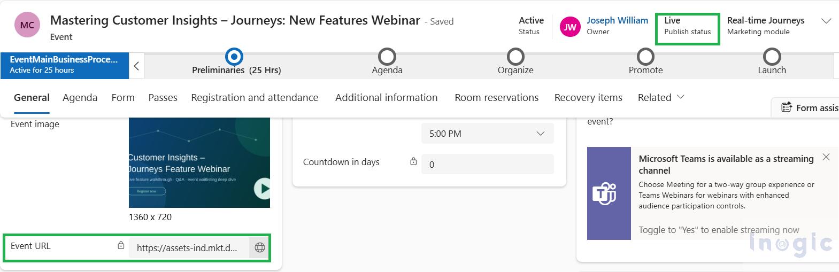This screenshot has width=839, height=272.
Task: Open Registration and attendance tab
Action: tap(255, 98)
